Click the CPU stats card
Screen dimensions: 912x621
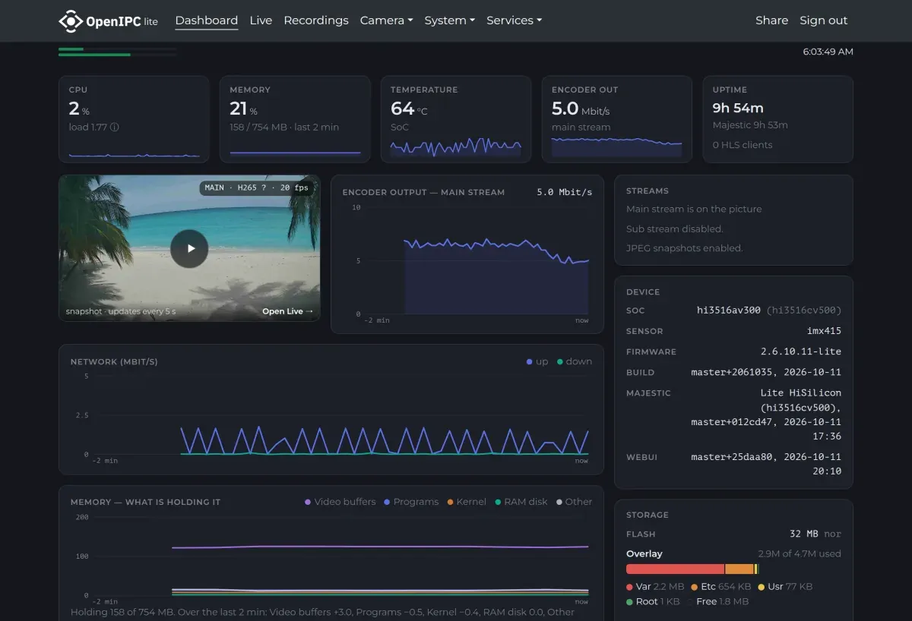(134, 119)
